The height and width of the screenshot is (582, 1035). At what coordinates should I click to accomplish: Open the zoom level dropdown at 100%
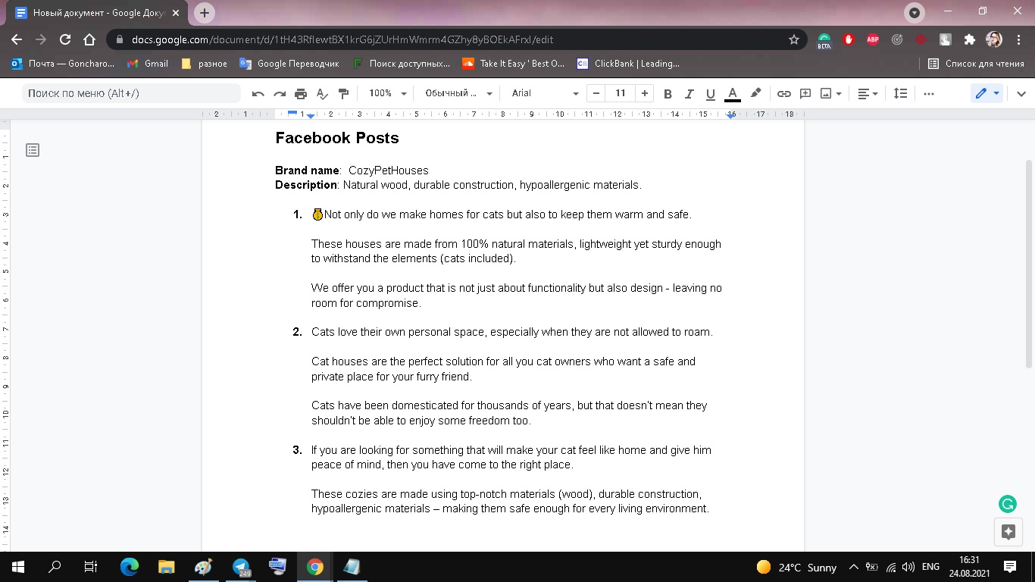(387, 93)
